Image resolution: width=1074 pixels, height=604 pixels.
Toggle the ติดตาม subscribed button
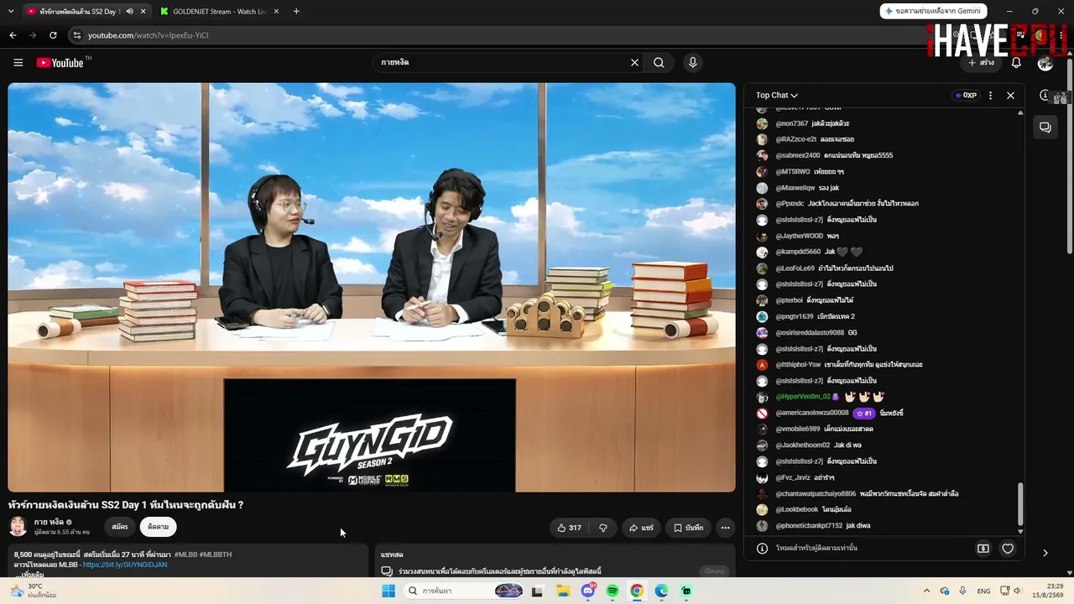tap(158, 527)
